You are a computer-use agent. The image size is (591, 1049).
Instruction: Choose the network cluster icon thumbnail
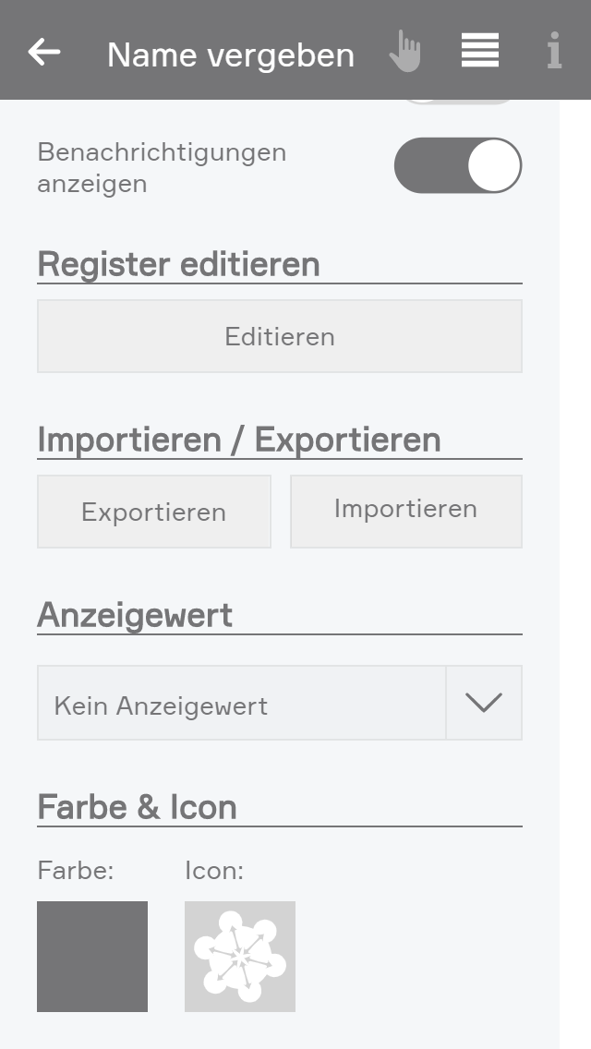click(240, 957)
